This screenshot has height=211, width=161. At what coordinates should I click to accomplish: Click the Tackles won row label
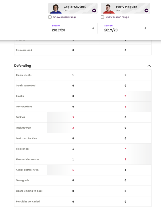click(x=23, y=128)
